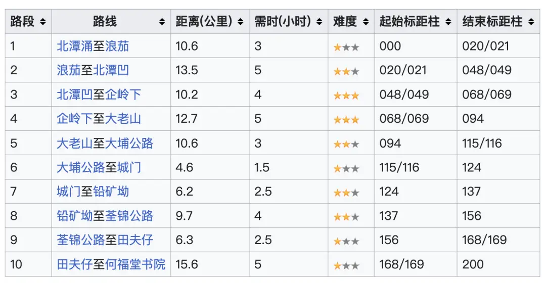This screenshot has width=546, height=283.
Task: Click sort arrows in 路线 header
Action: pyautogui.click(x=162, y=22)
